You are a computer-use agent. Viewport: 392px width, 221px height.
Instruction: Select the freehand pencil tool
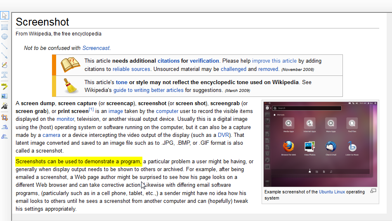click(5, 65)
